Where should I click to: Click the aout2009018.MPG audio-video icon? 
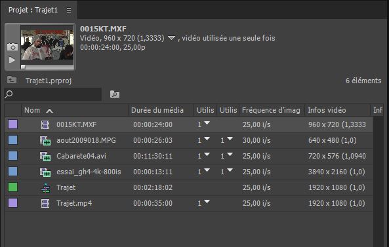click(45, 140)
